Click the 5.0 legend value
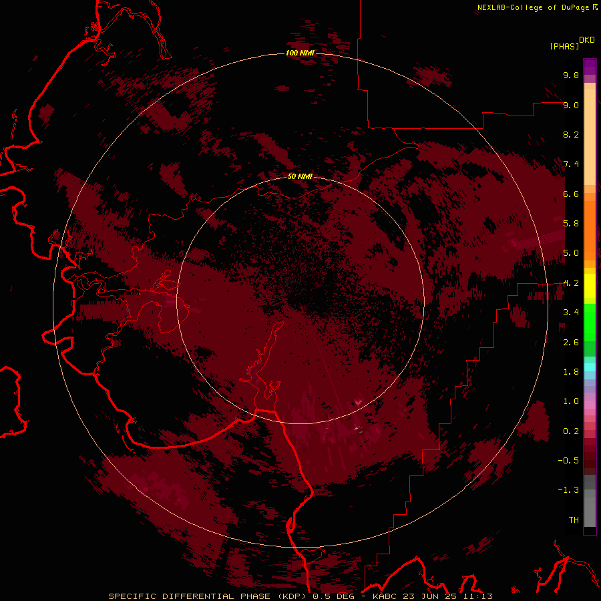601x601 pixels. [x=571, y=253]
